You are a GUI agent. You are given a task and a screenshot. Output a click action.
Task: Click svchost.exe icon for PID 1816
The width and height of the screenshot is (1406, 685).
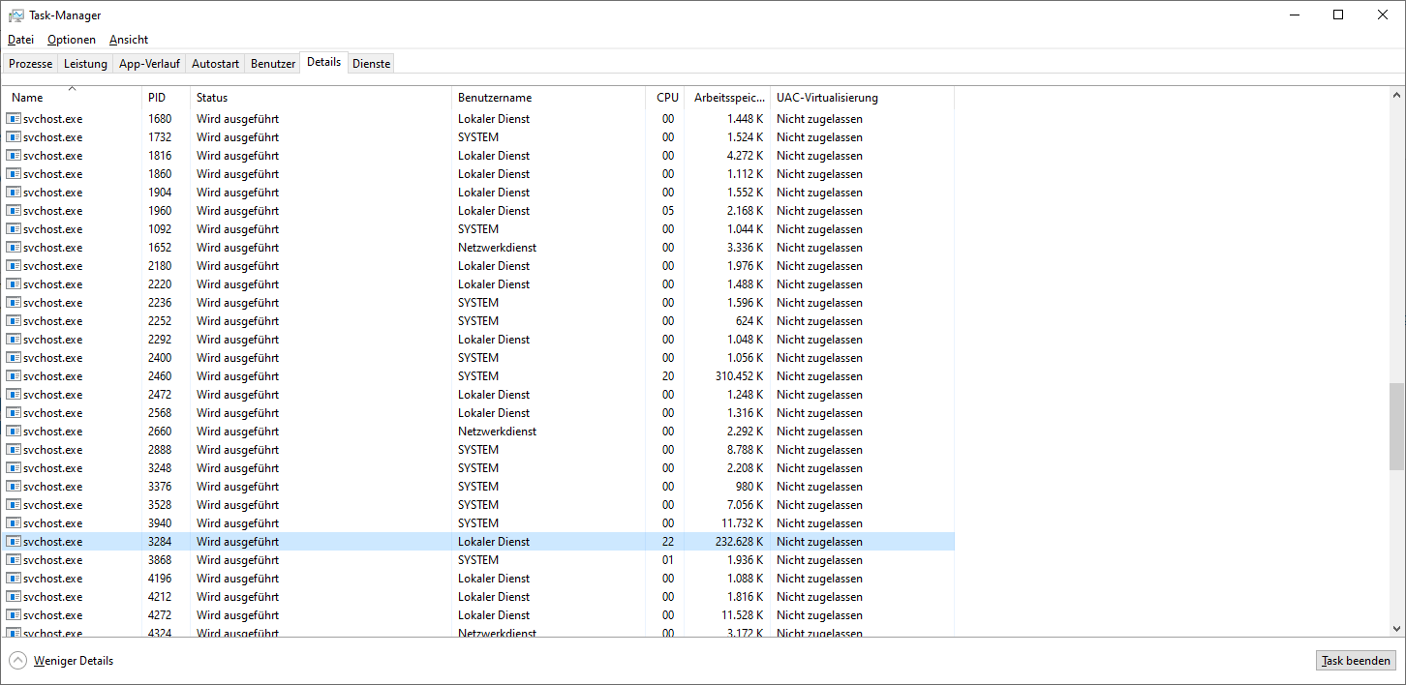tap(14, 156)
